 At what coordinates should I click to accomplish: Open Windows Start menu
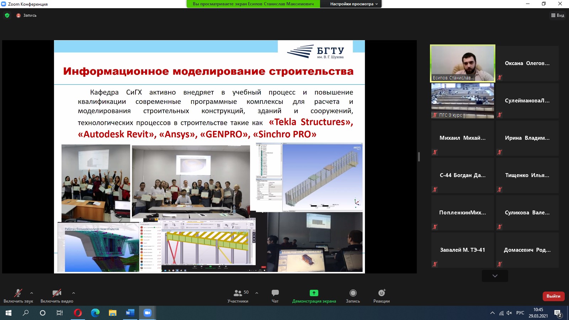tap(9, 313)
